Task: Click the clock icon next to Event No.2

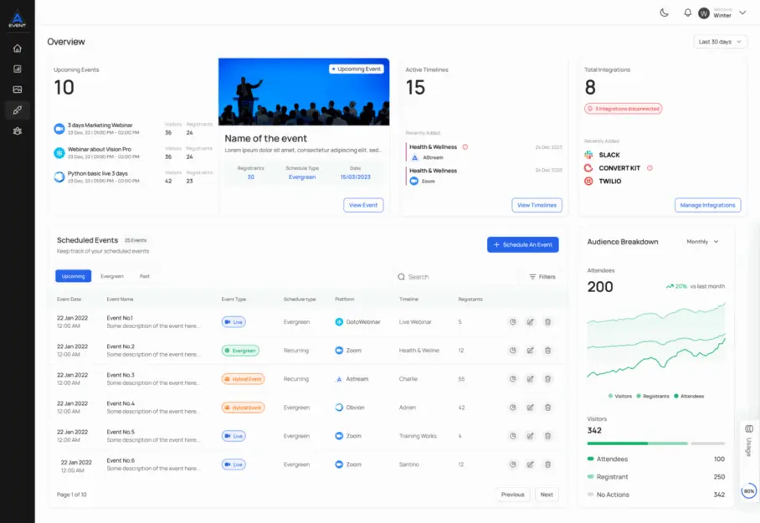Action: [511, 350]
